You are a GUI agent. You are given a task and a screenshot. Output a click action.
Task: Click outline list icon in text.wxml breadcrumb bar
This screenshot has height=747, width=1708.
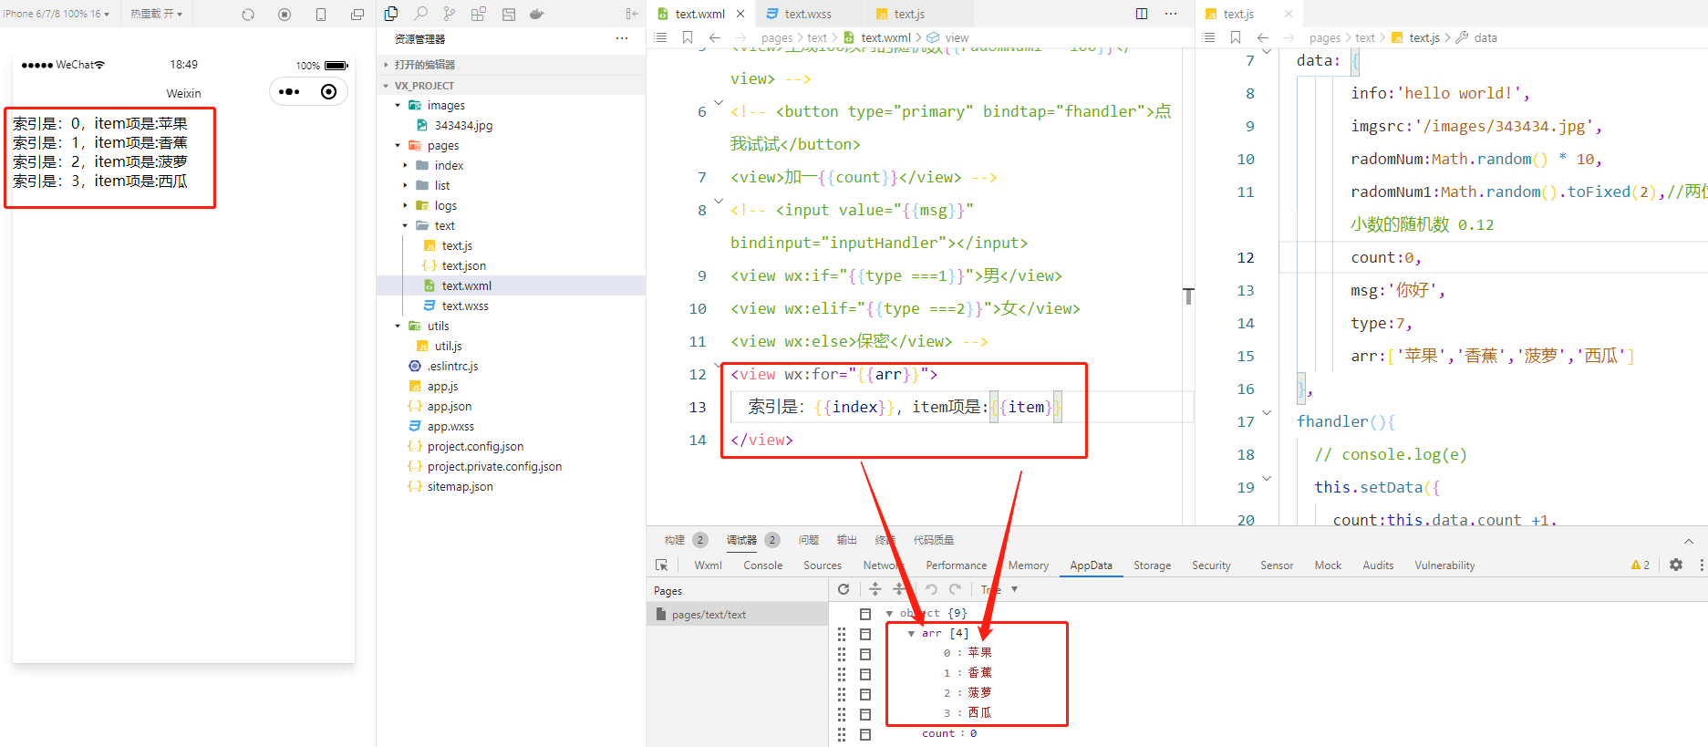661,37
